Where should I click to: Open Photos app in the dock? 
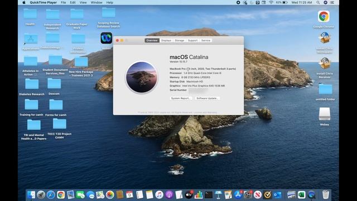click(110, 195)
